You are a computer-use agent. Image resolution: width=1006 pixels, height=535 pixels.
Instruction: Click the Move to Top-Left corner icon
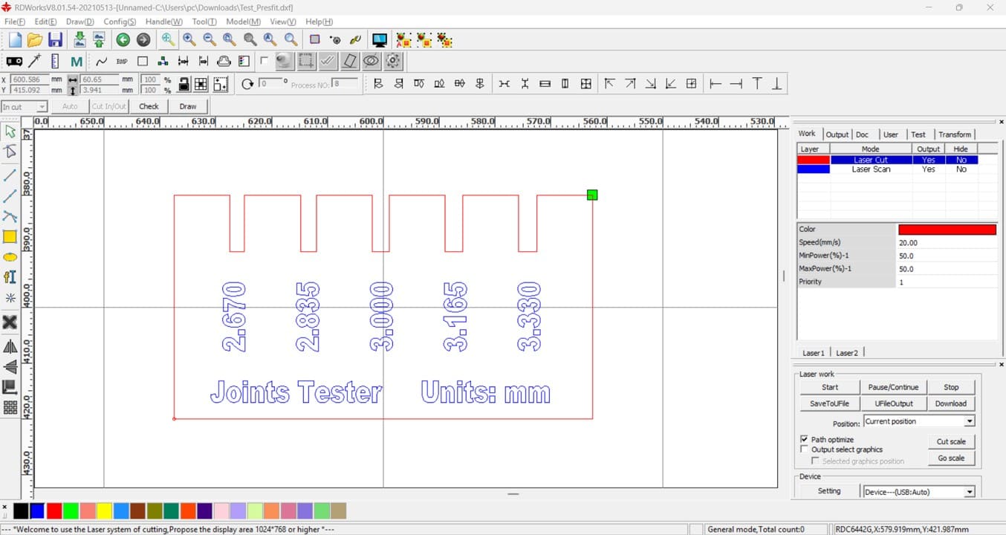(609, 84)
